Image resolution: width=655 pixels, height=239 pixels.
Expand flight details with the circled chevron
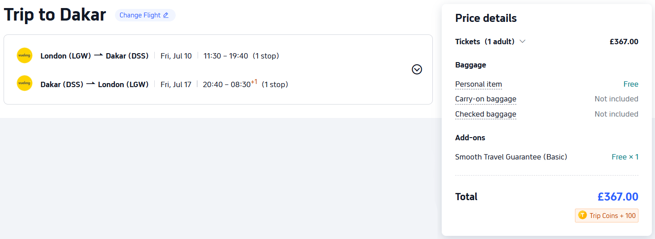[417, 69]
